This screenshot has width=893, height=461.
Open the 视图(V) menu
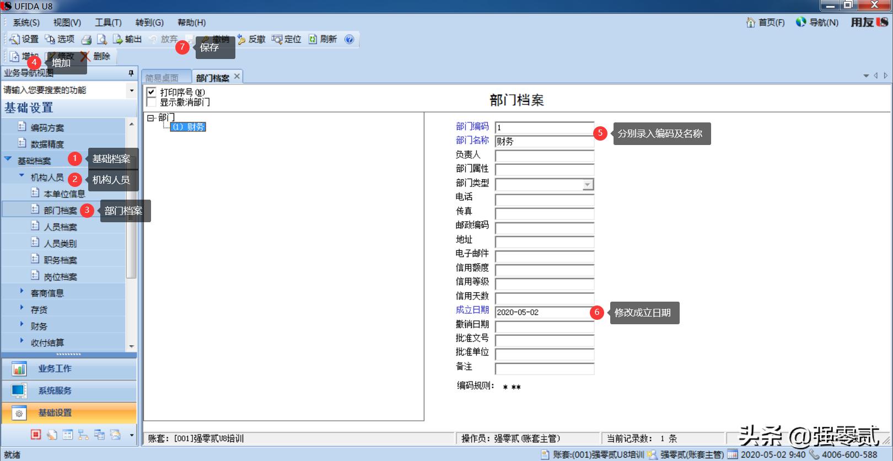67,23
